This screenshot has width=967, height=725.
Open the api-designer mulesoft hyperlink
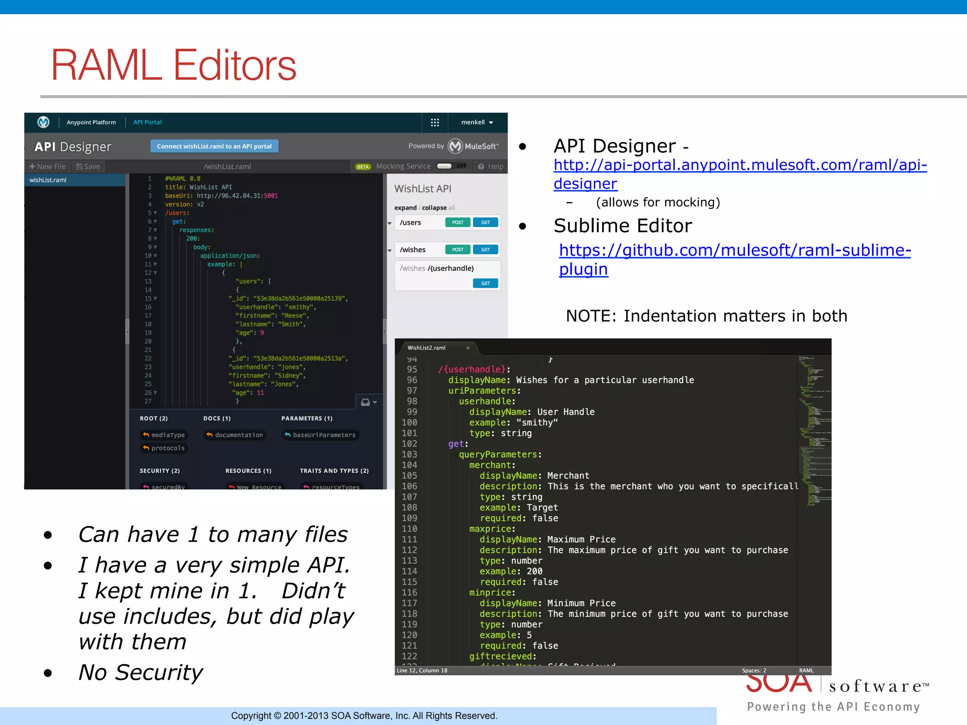740,174
